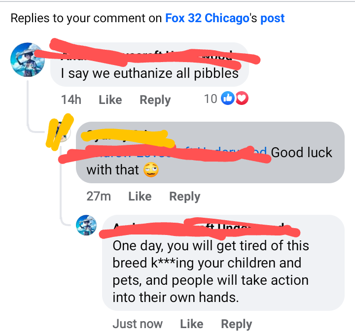The image size is (355, 334).
Task: Like the 'euthanize all pibbles' comment
Action: coord(110,100)
